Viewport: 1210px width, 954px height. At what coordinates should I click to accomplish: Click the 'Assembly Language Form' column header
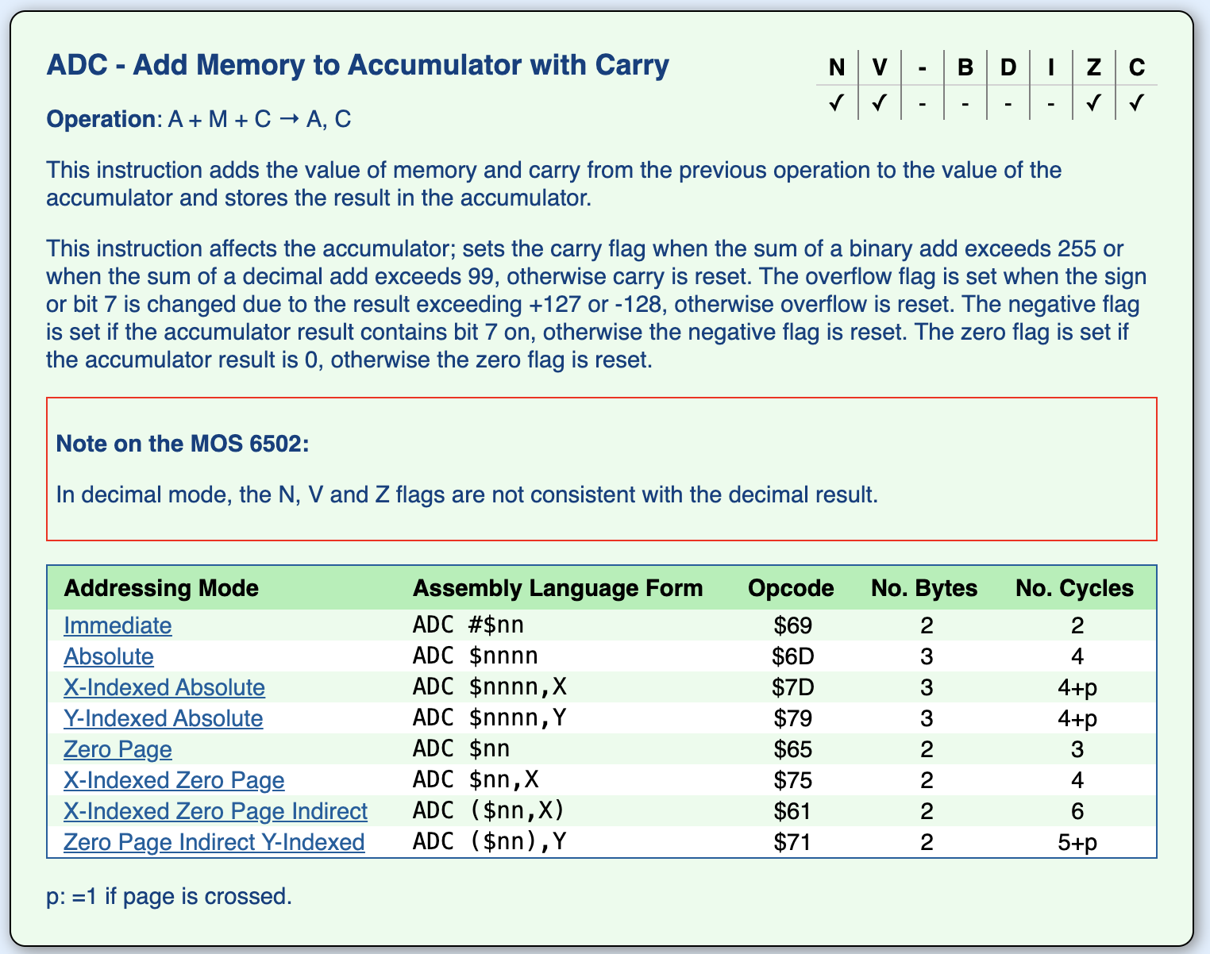click(x=558, y=588)
